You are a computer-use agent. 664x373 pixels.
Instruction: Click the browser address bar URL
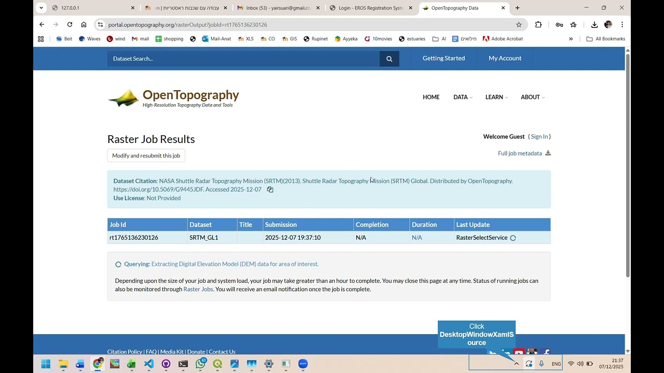(187, 25)
